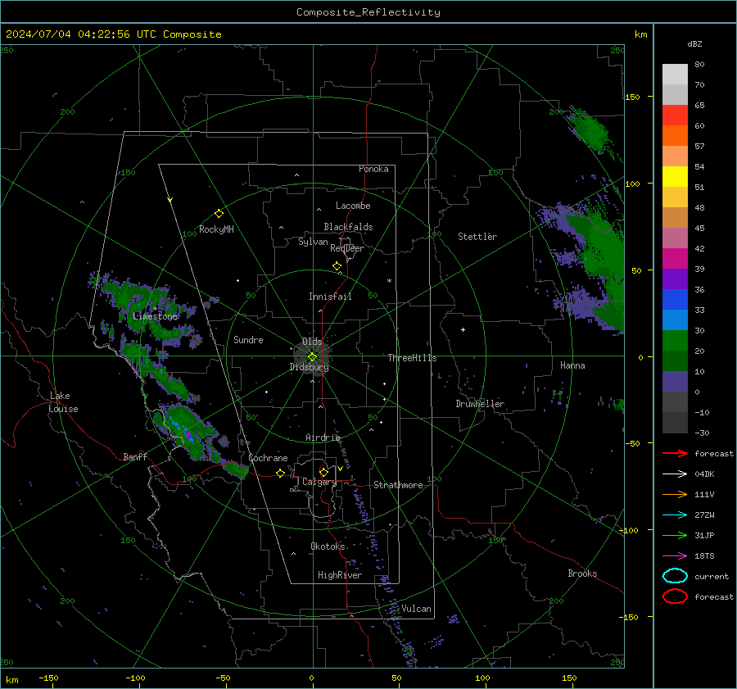Image resolution: width=737 pixels, height=689 pixels.
Task: Click the Lake Louise label
Action: (x=64, y=402)
